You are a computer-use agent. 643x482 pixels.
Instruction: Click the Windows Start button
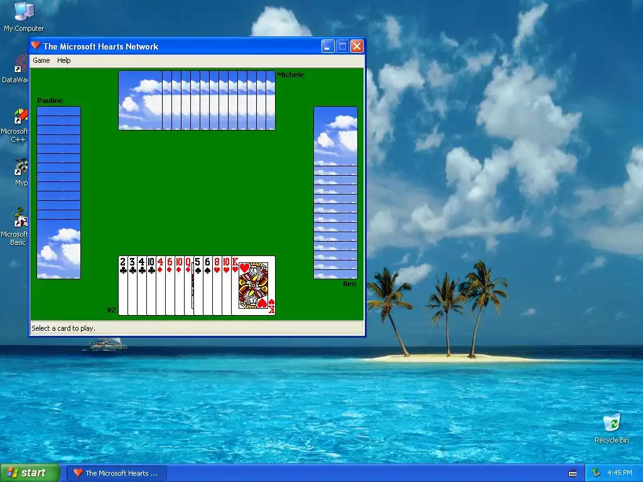pos(30,473)
